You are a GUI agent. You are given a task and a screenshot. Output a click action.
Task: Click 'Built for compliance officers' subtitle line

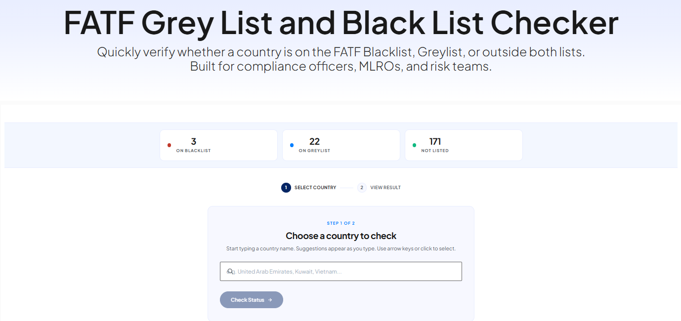click(x=341, y=66)
